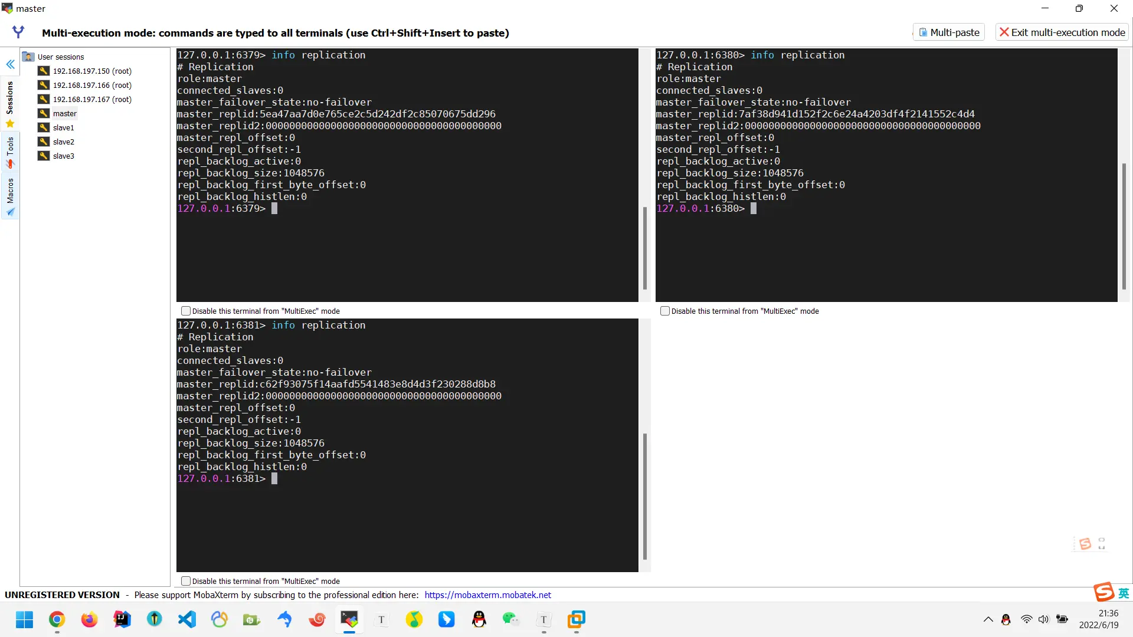
Task: Exit multi-execution mode
Action: (x=1062, y=32)
